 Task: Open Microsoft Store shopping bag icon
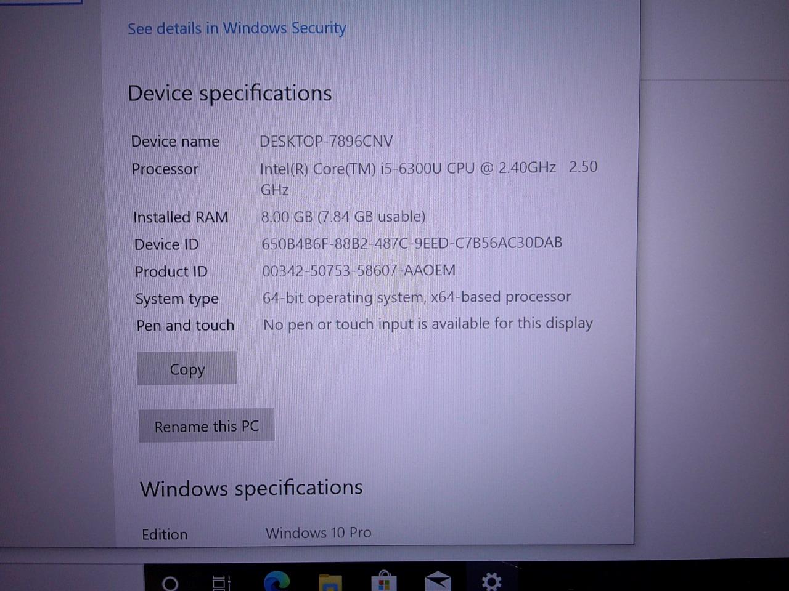(x=383, y=581)
